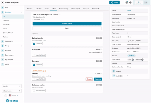Open the help question mark icon
Screen dimensions: 151x103
(x=130, y=3)
